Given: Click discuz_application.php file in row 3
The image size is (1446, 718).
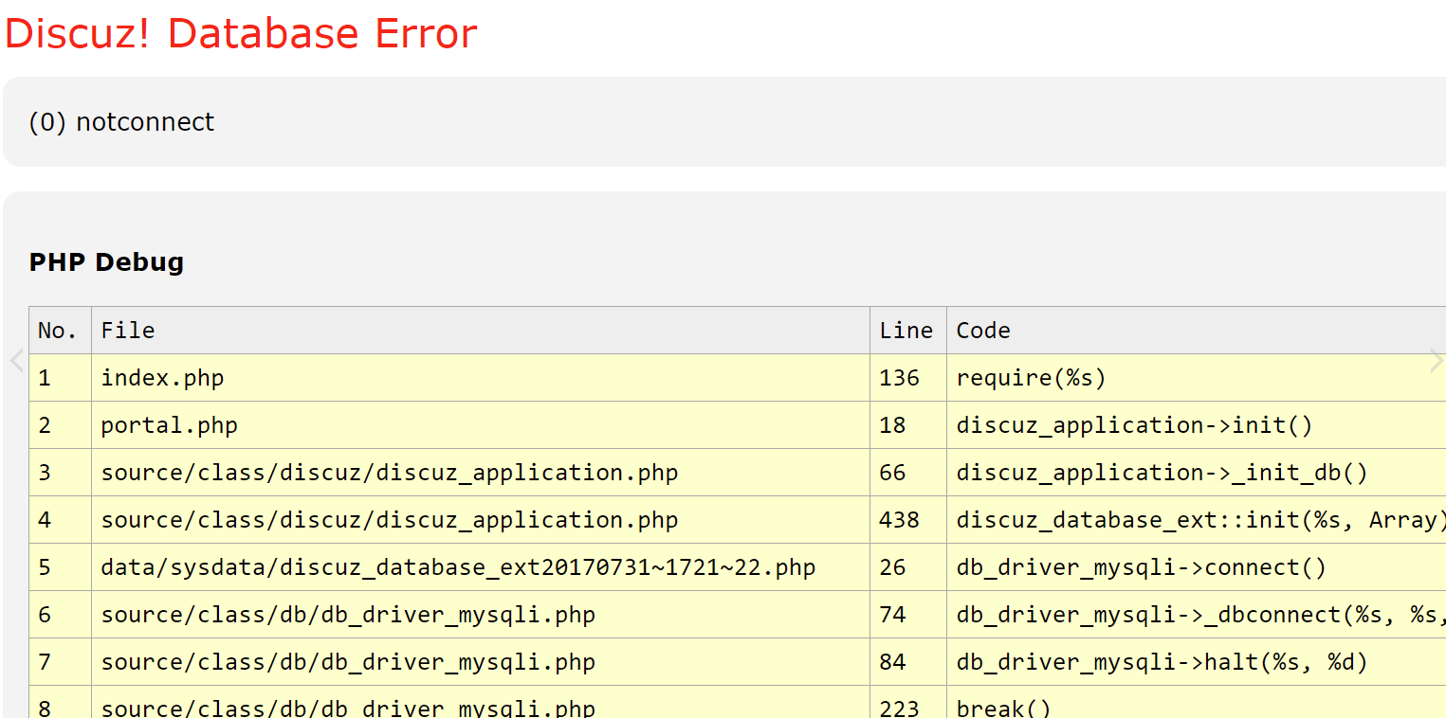Looking at the screenshot, I should pyautogui.click(x=481, y=473).
